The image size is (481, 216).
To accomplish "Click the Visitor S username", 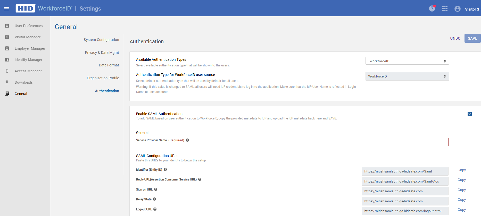I will (x=472, y=9).
